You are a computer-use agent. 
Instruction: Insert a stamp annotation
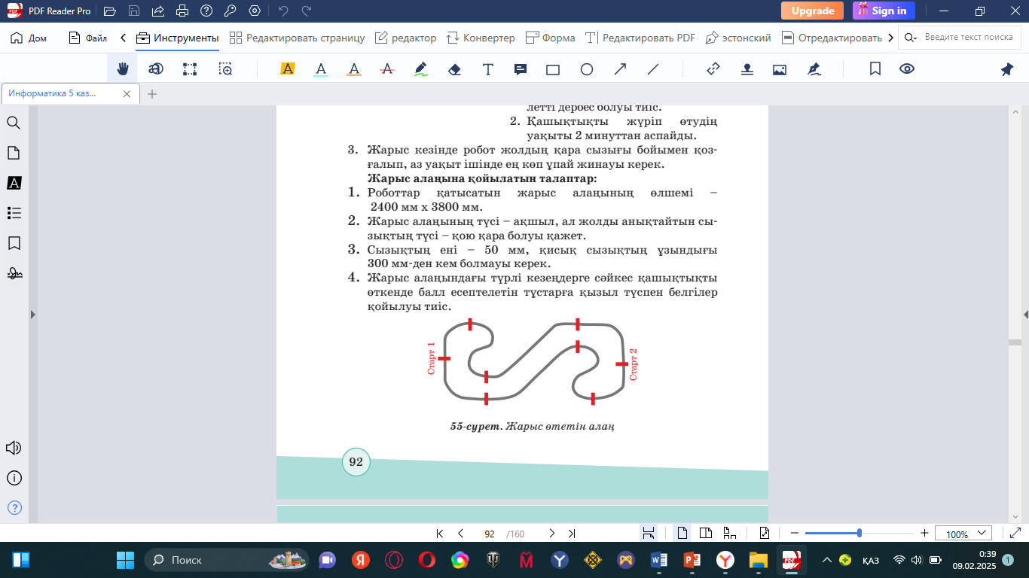pyautogui.click(x=747, y=69)
